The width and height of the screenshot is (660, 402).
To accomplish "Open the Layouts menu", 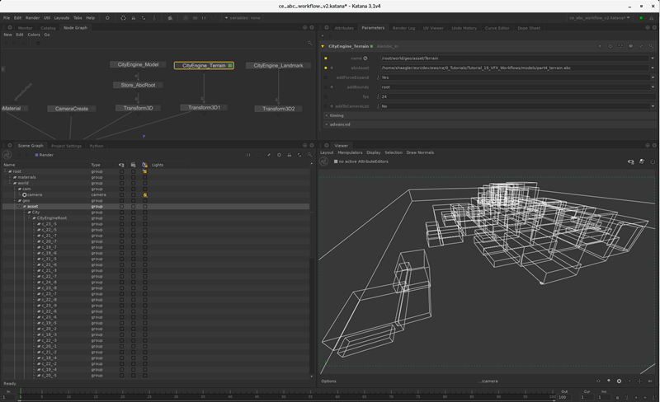I will (61, 17).
